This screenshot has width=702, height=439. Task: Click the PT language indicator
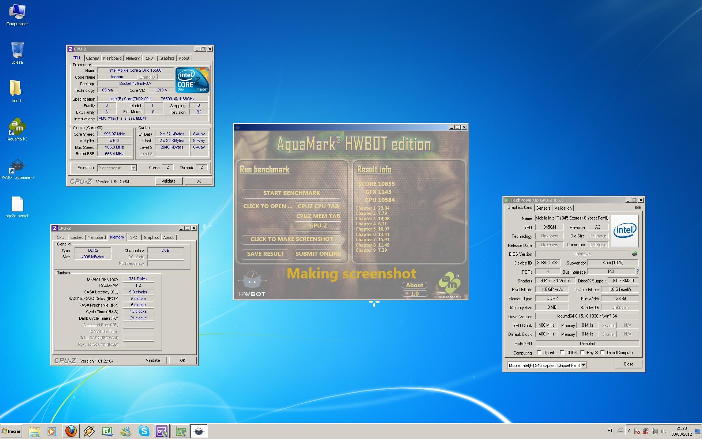click(x=610, y=431)
